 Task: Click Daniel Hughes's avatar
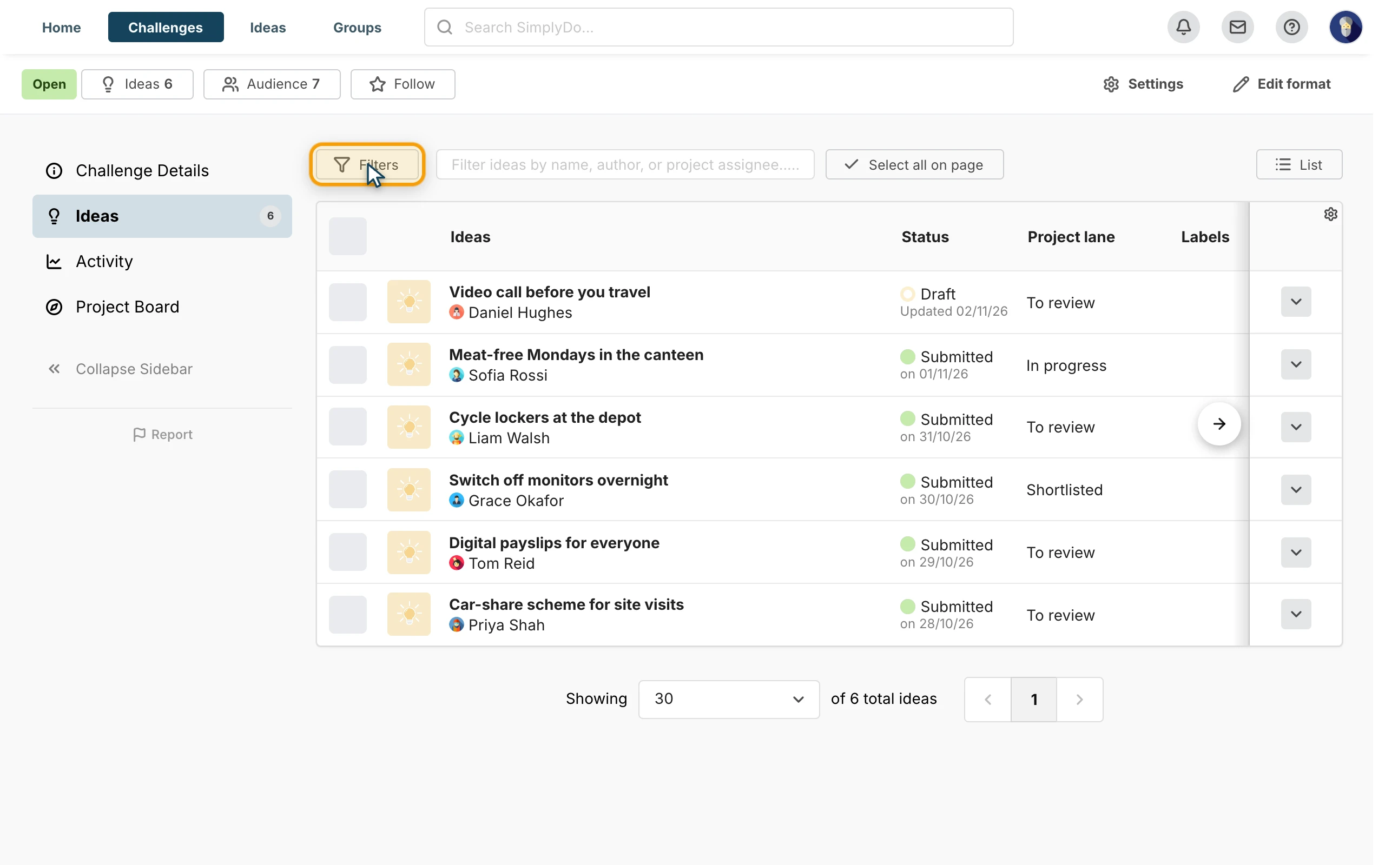point(456,312)
